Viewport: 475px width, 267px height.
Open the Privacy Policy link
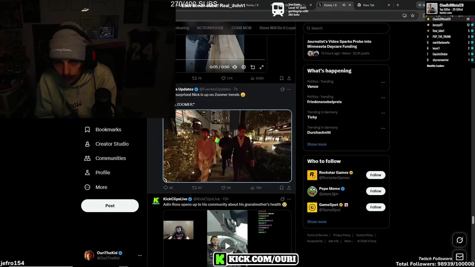[x=342, y=235]
